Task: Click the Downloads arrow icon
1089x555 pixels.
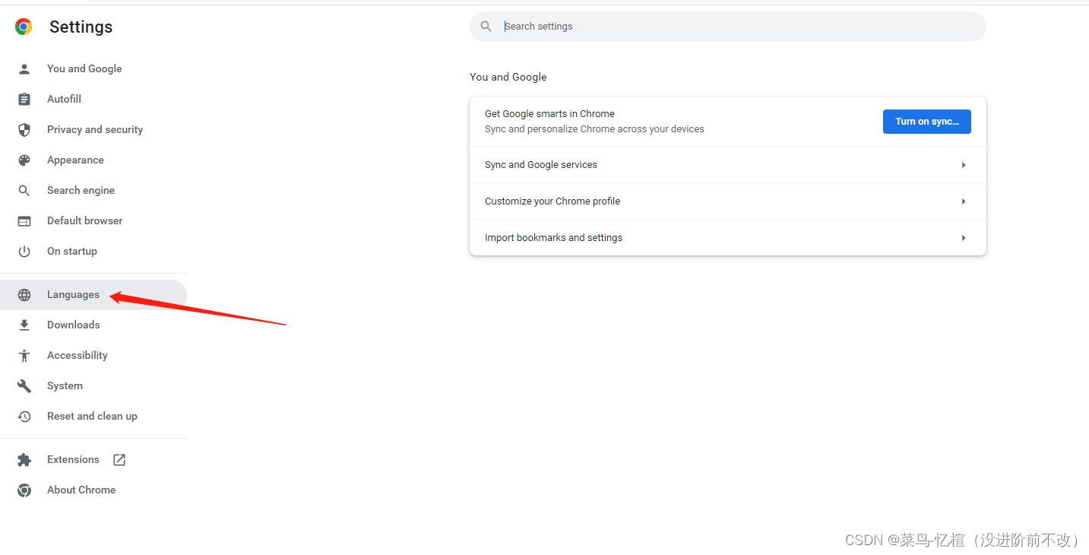Action: click(x=24, y=325)
